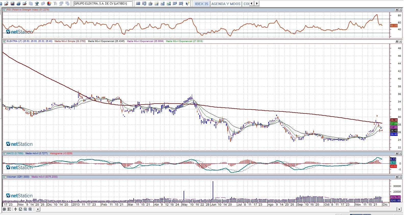Close the RSI indicator panel
The image size is (405, 215).
pyautogui.click(x=400, y=10)
